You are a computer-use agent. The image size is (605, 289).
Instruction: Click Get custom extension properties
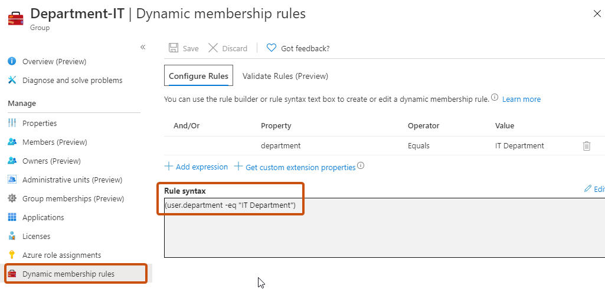click(x=295, y=167)
